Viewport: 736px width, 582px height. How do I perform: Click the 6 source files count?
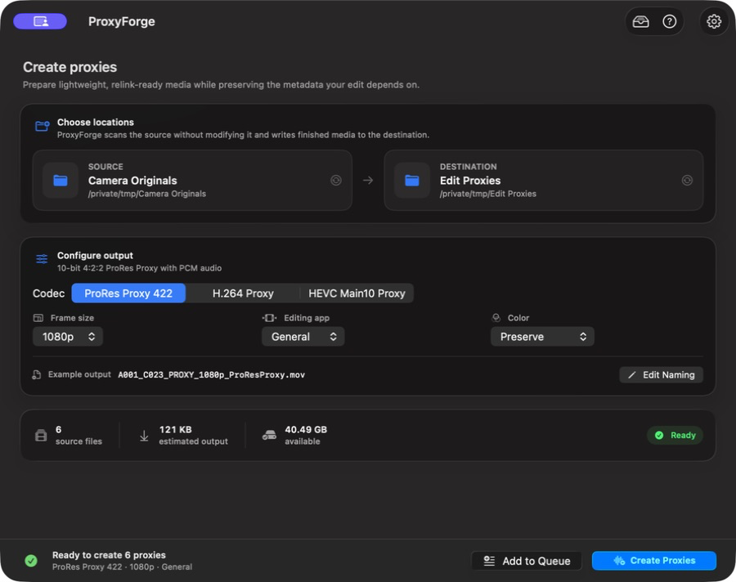coord(58,429)
